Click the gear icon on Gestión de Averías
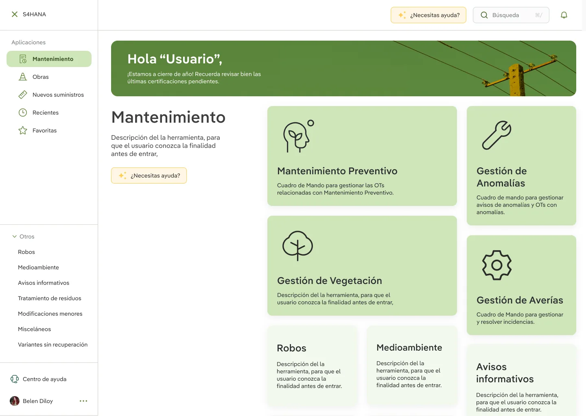586x416 pixels. tap(497, 265)
